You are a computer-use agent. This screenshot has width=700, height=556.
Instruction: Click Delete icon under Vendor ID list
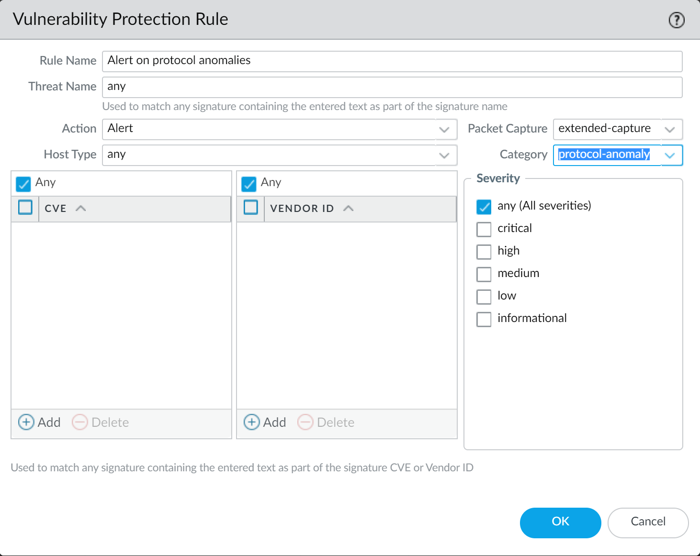tap(305, 422)
